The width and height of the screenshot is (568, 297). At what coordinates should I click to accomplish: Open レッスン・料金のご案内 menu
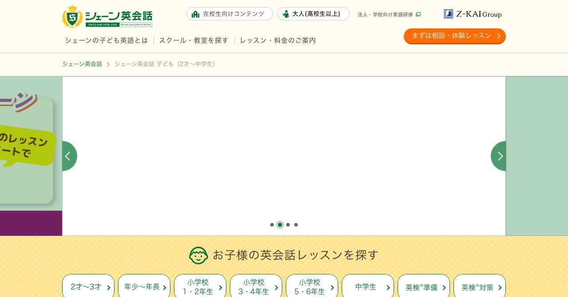tap(278, 40)
